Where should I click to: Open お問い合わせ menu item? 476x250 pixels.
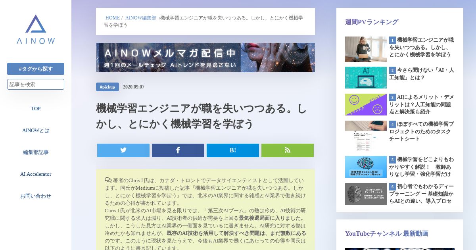36,196
